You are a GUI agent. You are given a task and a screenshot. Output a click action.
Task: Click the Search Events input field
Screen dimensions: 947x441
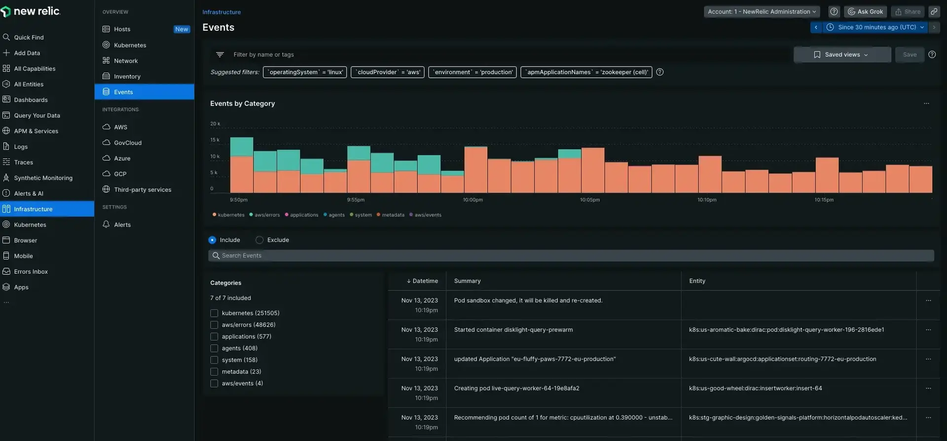coord(571,256)
